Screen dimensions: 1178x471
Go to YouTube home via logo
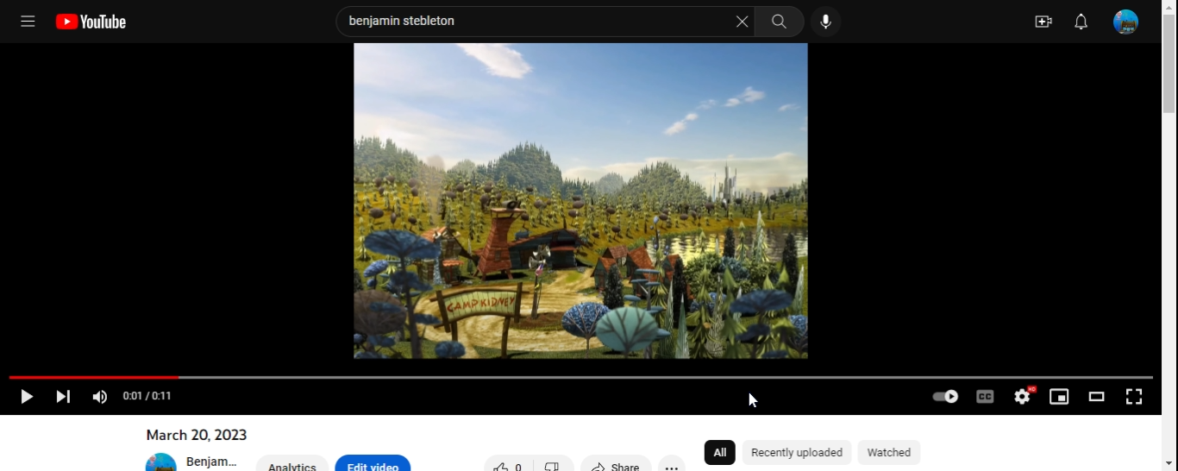91,22
